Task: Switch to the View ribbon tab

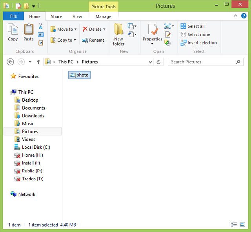Action: [77, 16]
